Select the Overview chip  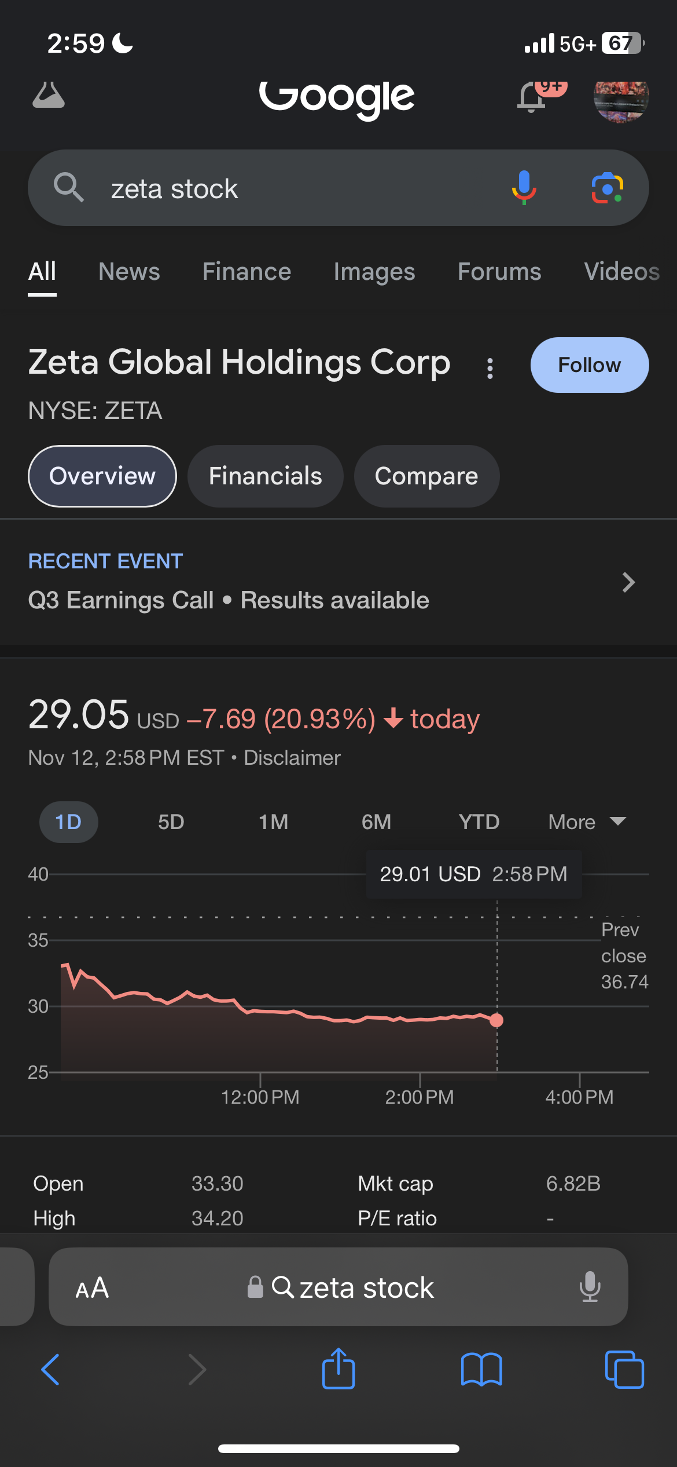pyautogui.click(x=102, y=476)
